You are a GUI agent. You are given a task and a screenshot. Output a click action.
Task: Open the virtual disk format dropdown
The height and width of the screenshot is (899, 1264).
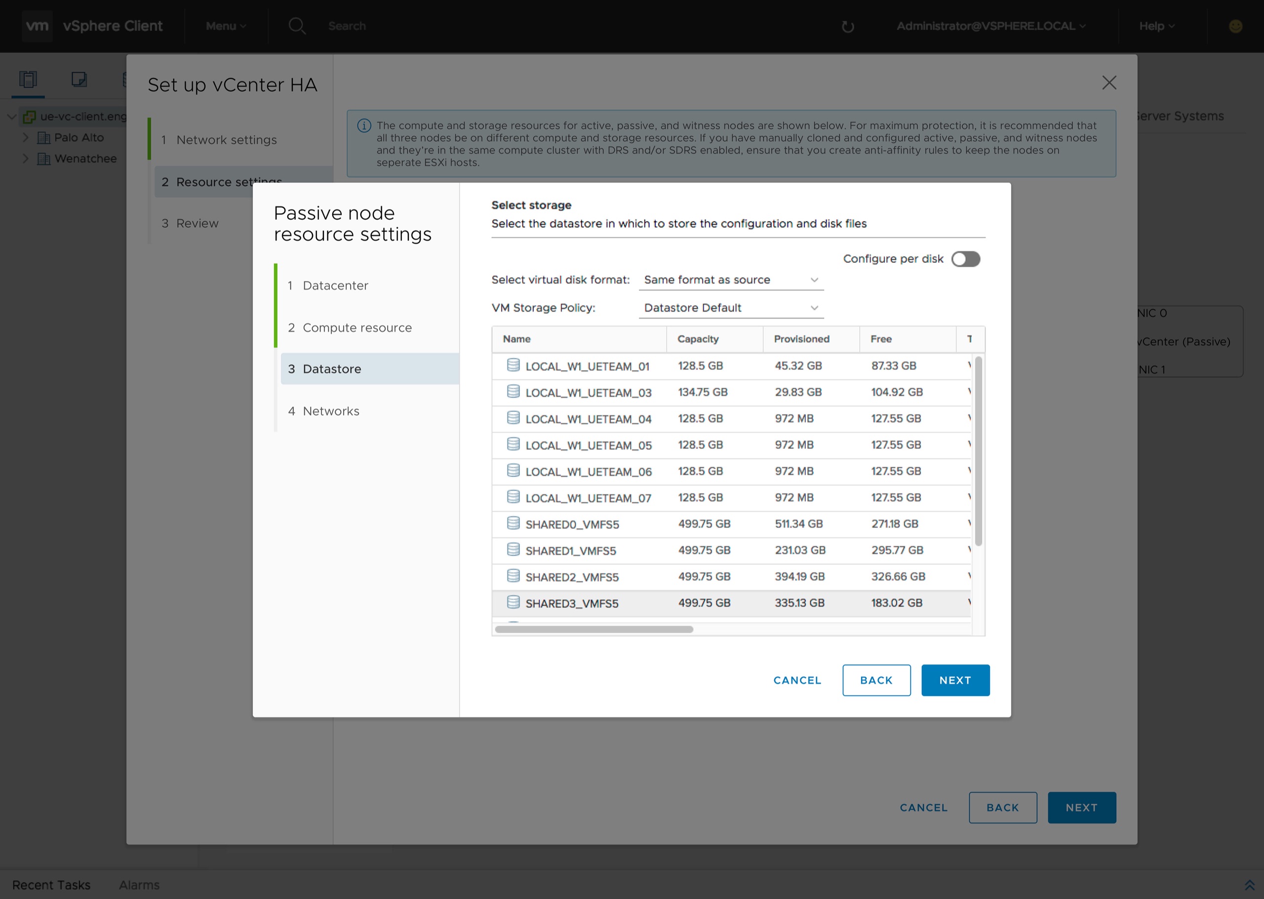pyautogui.click(x=731, y=280)
